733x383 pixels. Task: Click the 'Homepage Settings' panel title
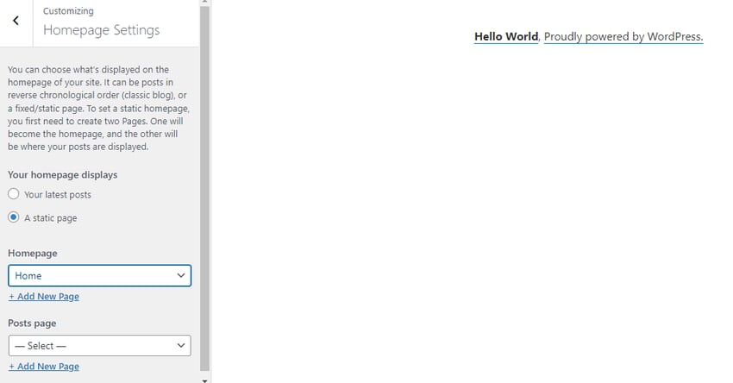click(101, 30)
